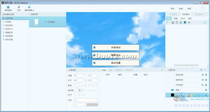The width and height of the screenshot is (210, 112).
Task: Toggle the lock on the 开始游戏 element
Action: click(x=206, y=85)
